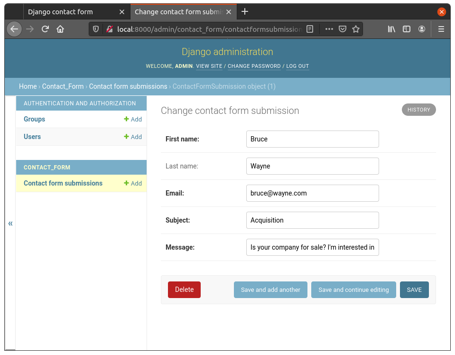The image size is (455, 355).
Task: Open page actions three-dot menu
Action: click(x=329, y=29)
